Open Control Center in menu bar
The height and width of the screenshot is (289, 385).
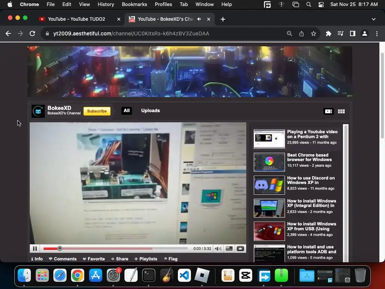click(x=321, y=5)
